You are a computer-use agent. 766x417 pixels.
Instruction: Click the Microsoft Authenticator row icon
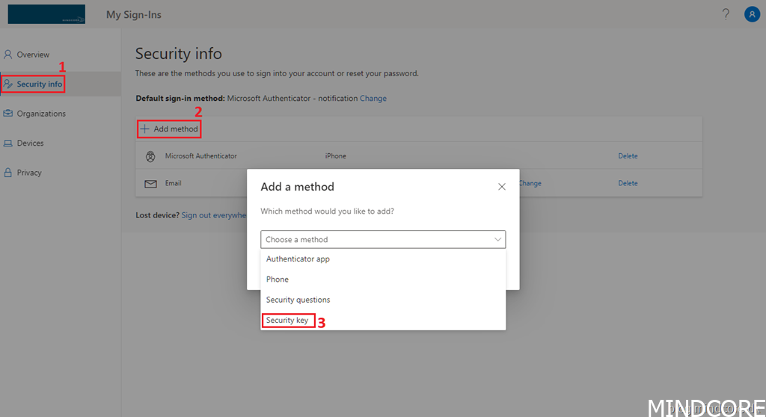(150, 156)
